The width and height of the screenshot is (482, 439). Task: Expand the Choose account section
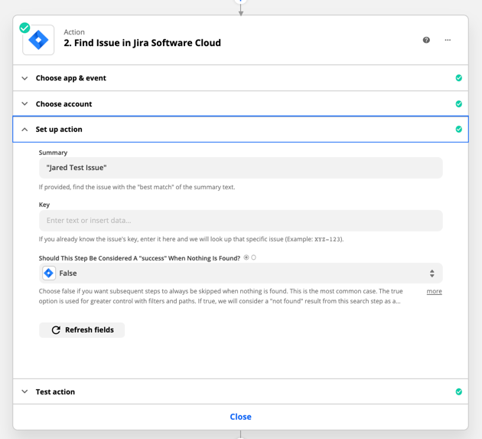[240, 103]
